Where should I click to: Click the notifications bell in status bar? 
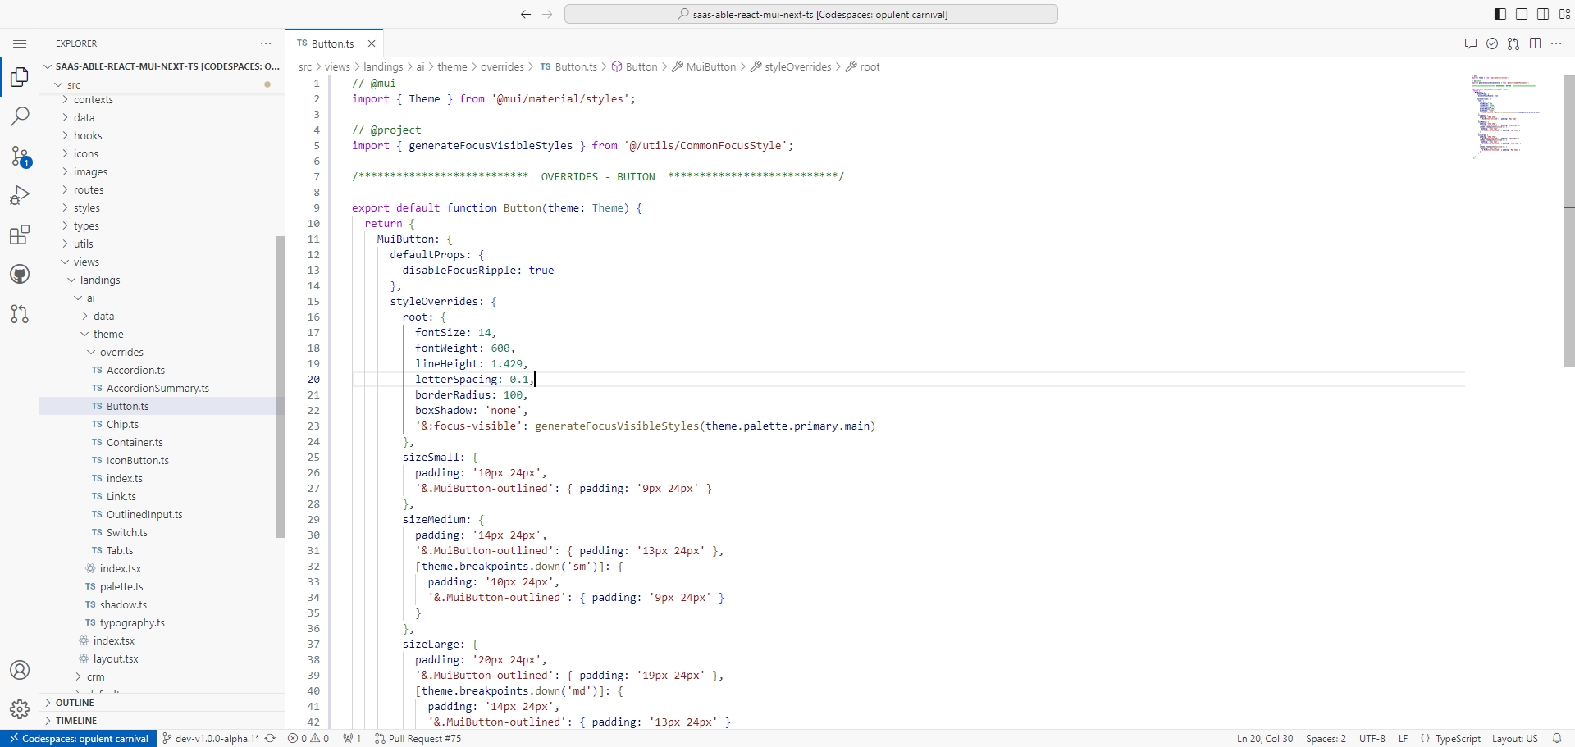pyautogui.click(x=1557, y=739)
